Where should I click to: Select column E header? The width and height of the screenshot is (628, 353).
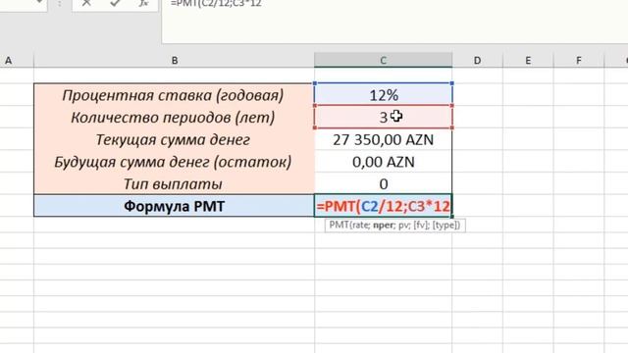pyautogui.click(x=528, y=61)
